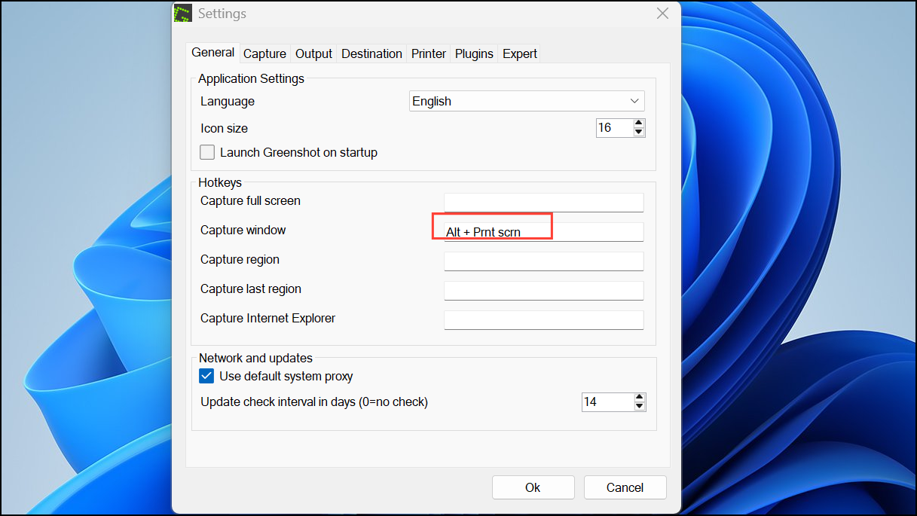Increase the update check interval
Viewport: 917px width, 516px height.
pos(640,397)
